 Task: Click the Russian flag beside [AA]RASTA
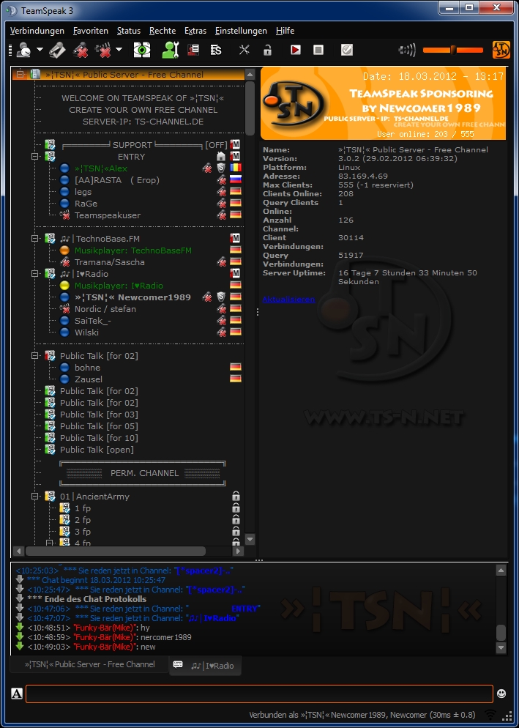point(236,179)
